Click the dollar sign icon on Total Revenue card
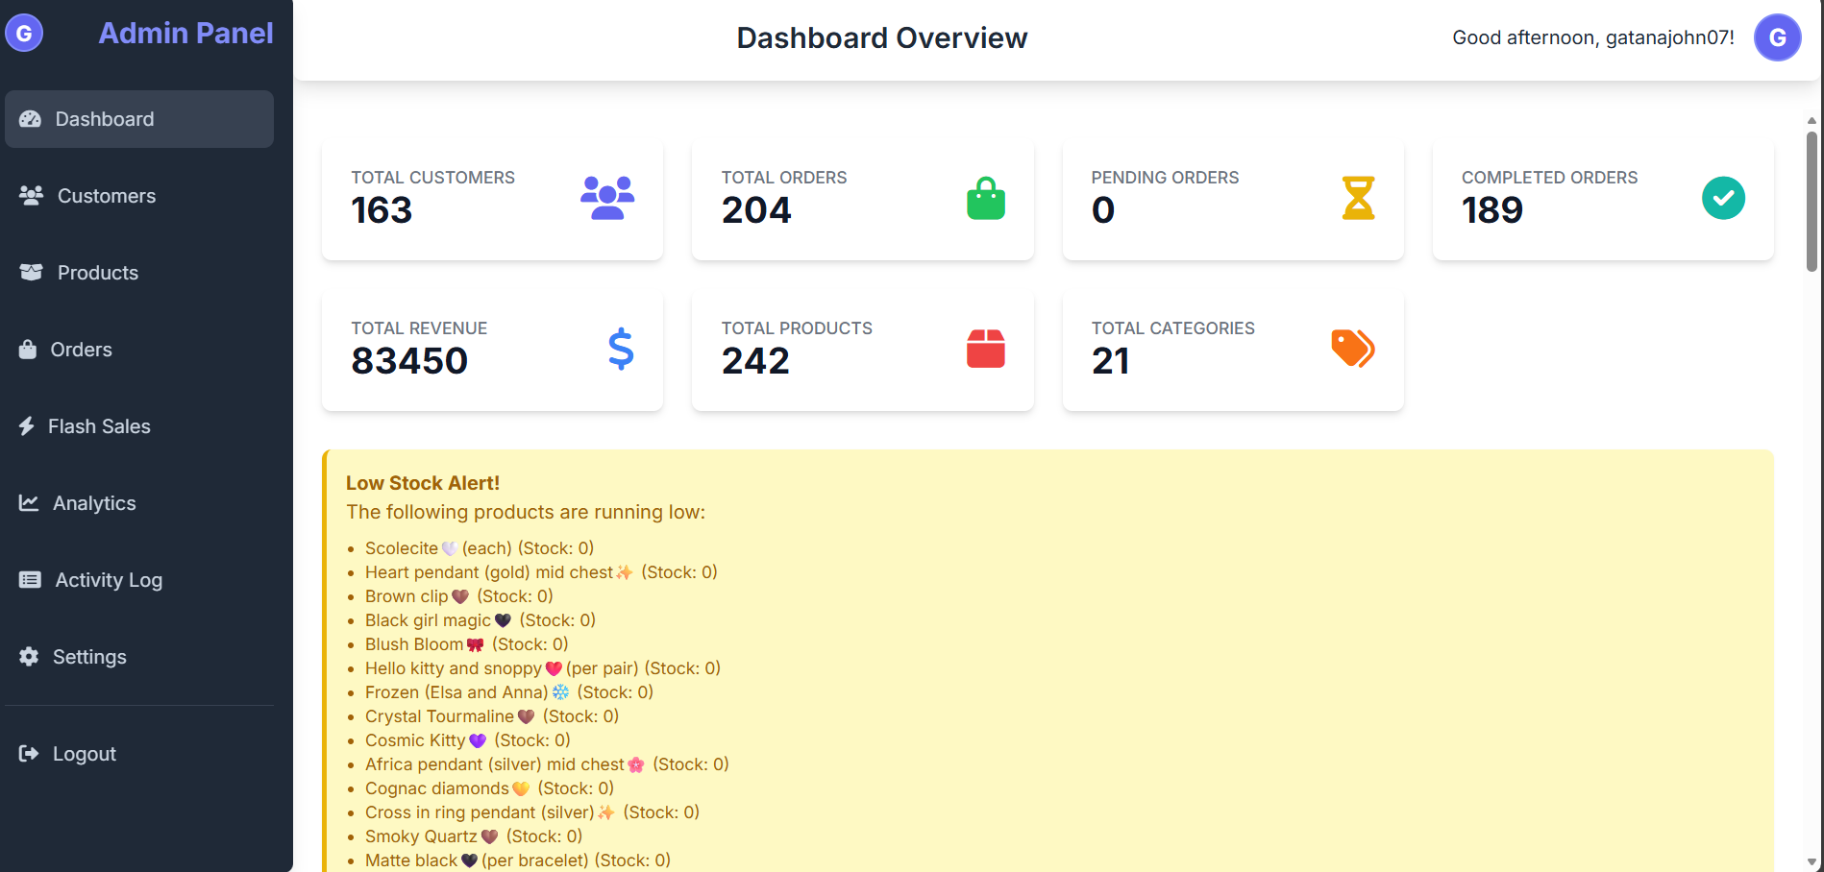1824x872 pixels. click(x=620, y=349)
